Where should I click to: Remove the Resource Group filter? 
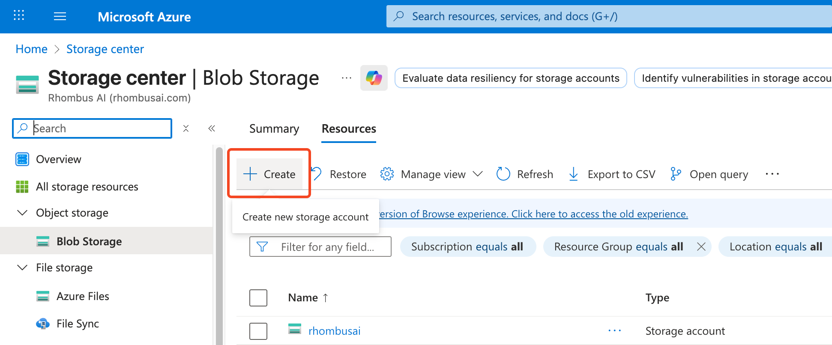(x=701, y=247)
